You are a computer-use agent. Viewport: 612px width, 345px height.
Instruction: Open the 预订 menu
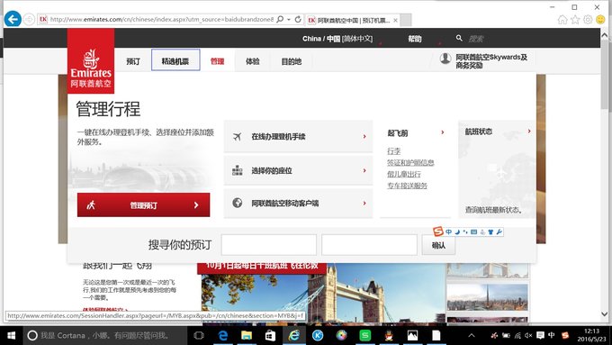pyautogui.click(x=133, y=61)
